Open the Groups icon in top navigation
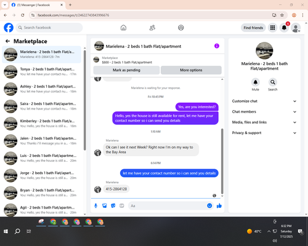Viewport: 308px width, 246px height. [181, 28]
